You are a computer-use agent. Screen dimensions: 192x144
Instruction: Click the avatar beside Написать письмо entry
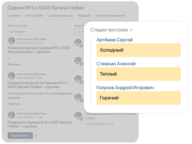point(11,41)
